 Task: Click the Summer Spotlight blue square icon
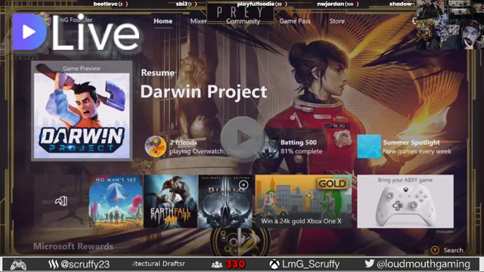(369, 147)
